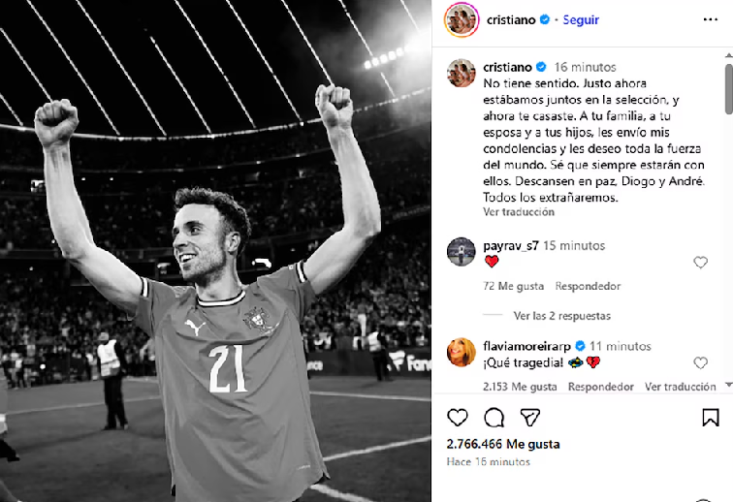Screen dimensions: 733x502
Task: Open the three-dot more options menu
Action: (x=710, y=19)
